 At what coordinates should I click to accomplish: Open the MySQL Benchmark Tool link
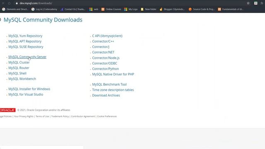[109, 84]
